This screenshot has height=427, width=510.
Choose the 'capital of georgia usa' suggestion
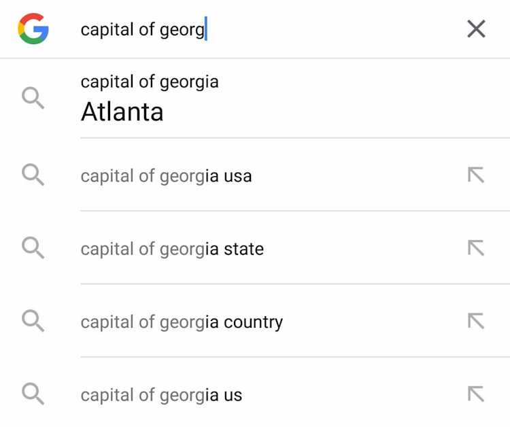[255, 175]
